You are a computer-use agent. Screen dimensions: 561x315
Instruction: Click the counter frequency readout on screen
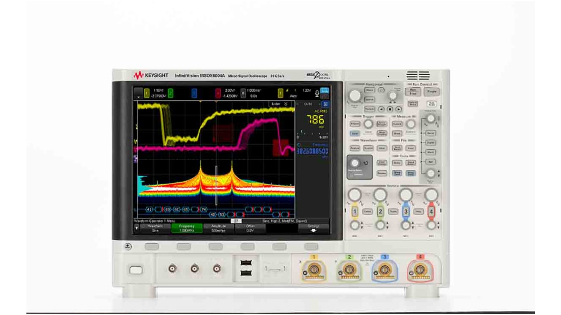[313, 151]
